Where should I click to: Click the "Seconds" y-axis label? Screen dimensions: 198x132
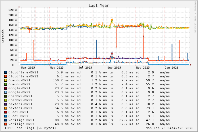(x=3, y=36)
